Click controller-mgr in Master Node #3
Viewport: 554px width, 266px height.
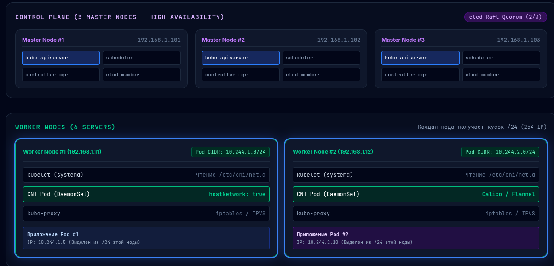point(421,75)
